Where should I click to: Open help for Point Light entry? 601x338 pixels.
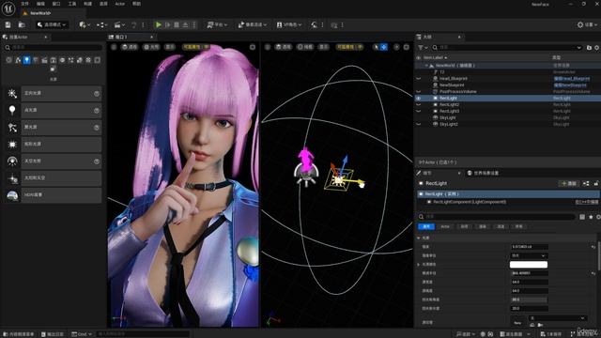pos(97,111)
